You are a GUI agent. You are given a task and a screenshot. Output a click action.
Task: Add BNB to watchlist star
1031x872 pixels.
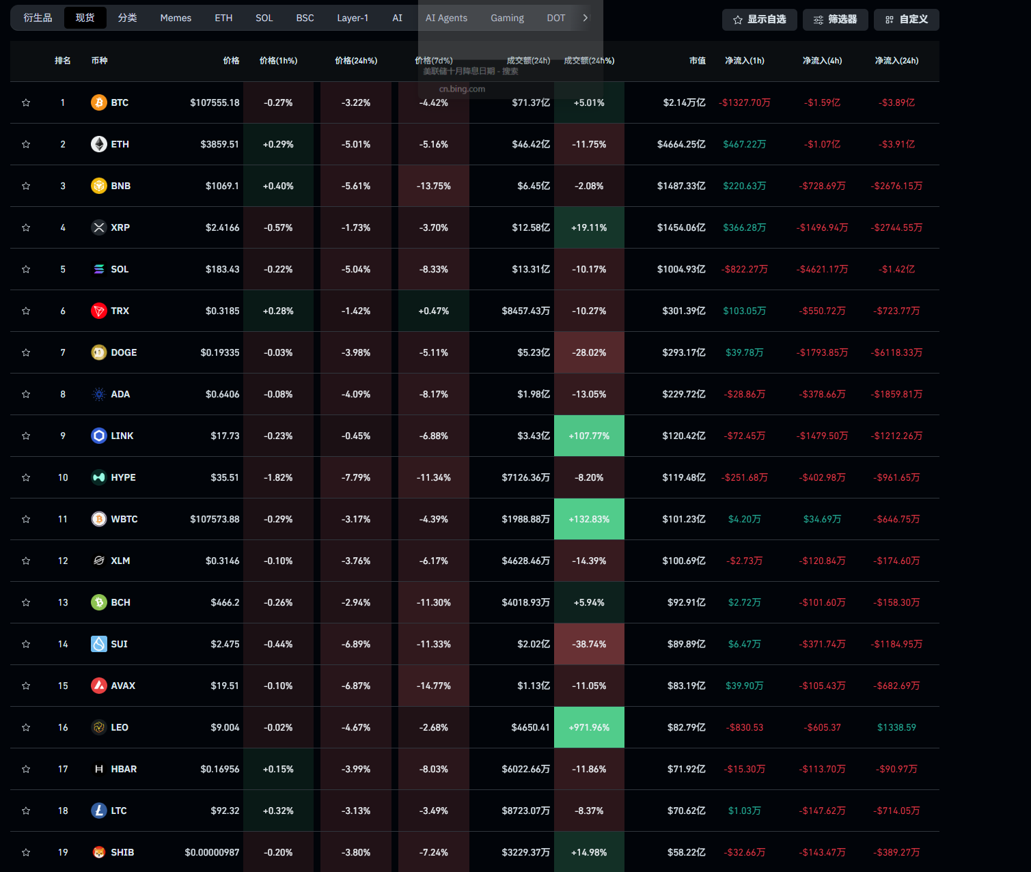tap(26, 186)
